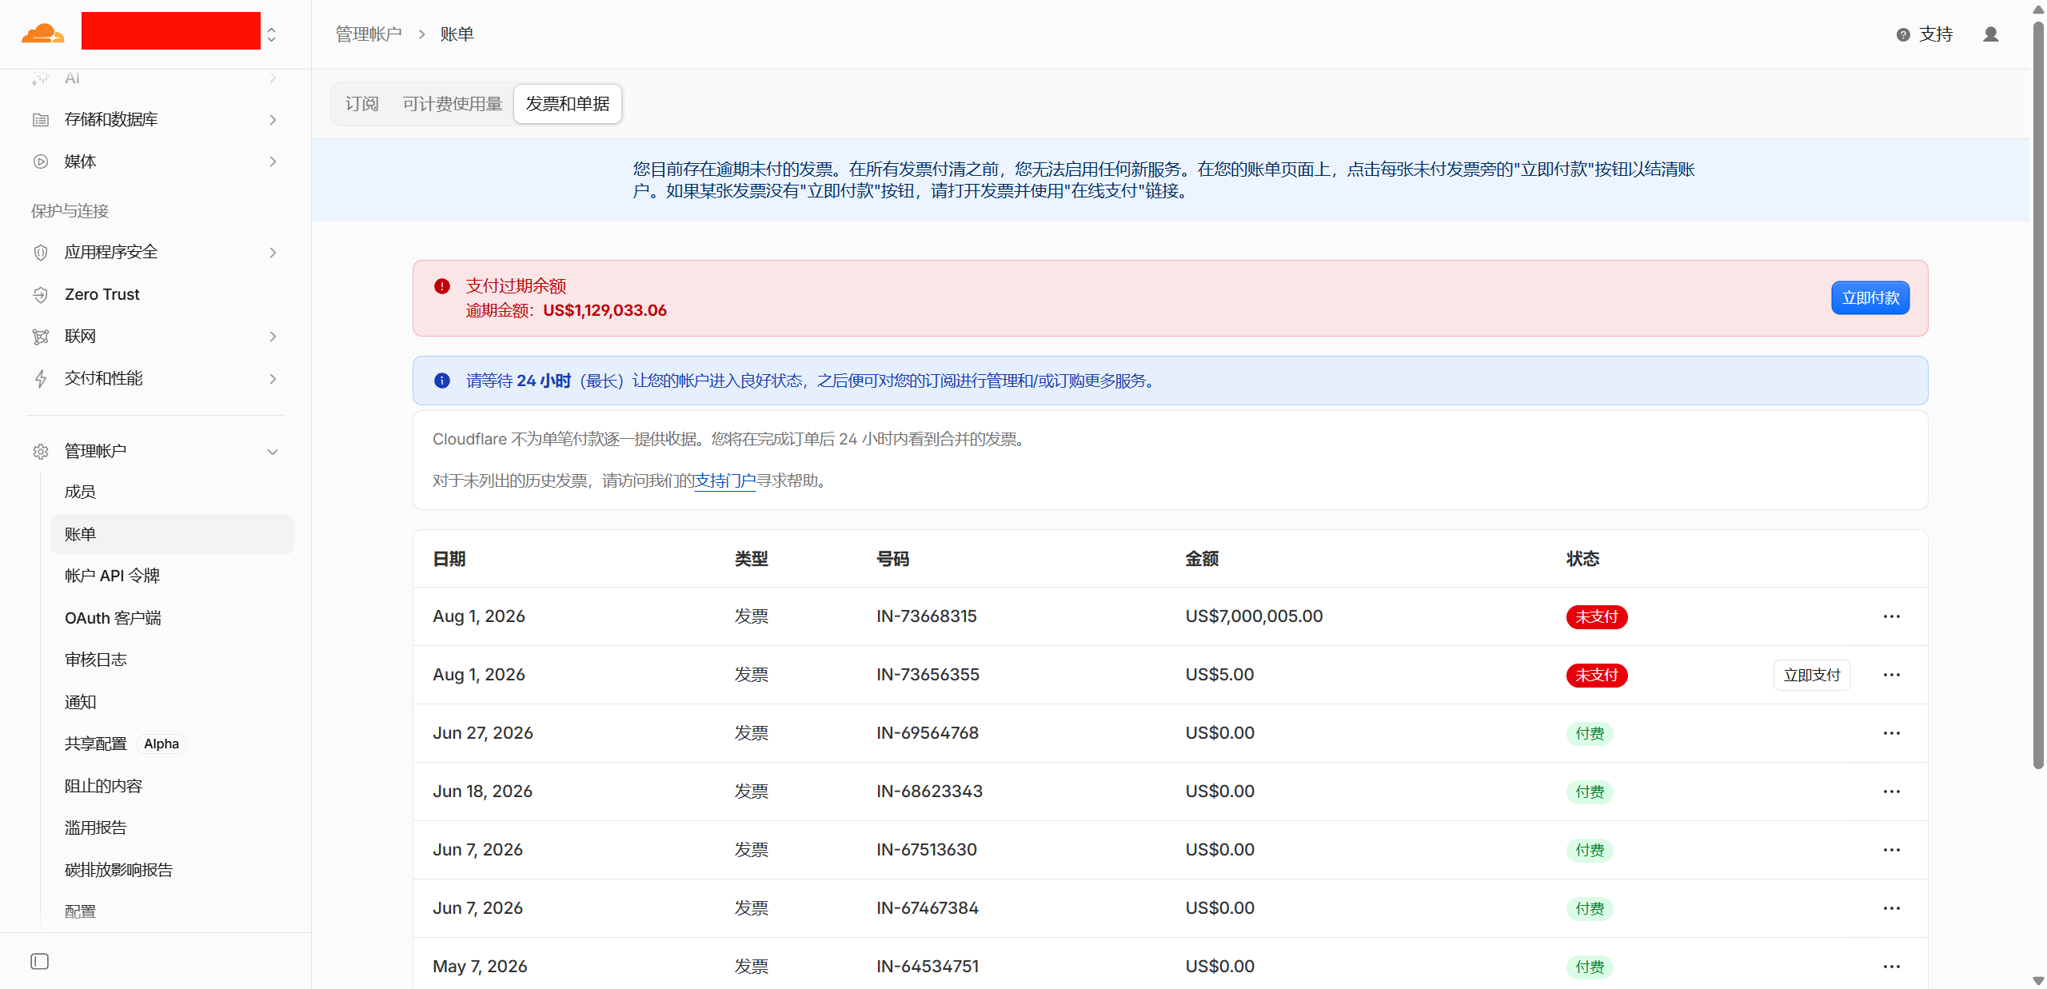Click invoice number IN-64534751
The image size is (2047, 989).
click(x=928, y=967)
